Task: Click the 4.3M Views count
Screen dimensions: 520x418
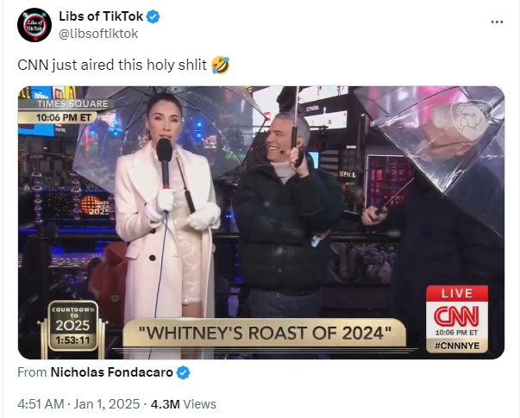Action: point(184,404)
